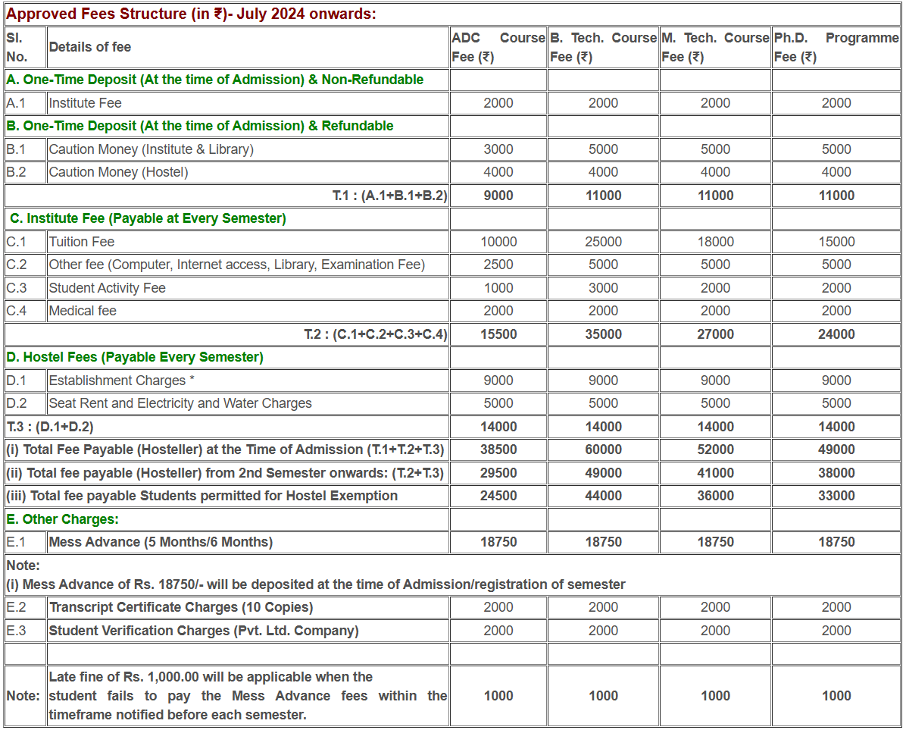Select the Ph.D. hostel exemption total 33000
Image resolution: width=906 pixels, height=730 pixels.
pos(836,496)
